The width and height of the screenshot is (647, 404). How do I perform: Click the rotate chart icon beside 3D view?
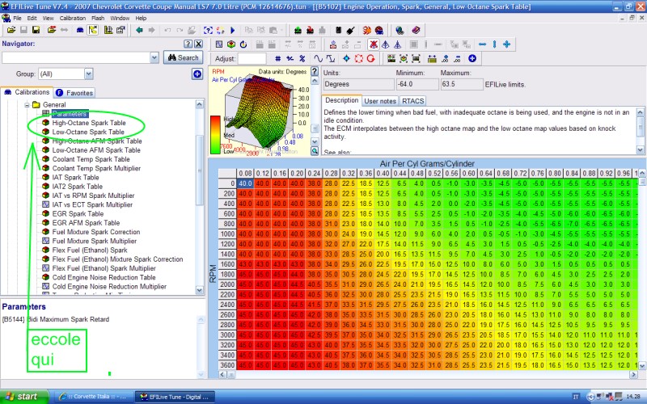[x=243, y=44]
